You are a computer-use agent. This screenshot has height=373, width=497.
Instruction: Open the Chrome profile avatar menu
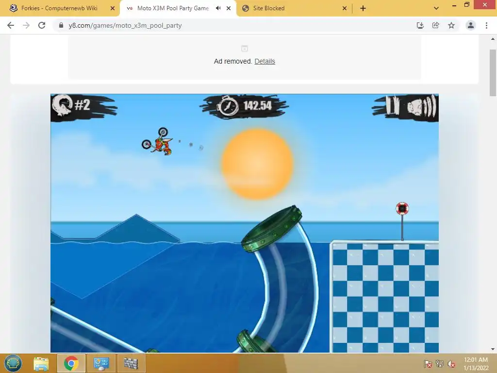click(471, 25)
